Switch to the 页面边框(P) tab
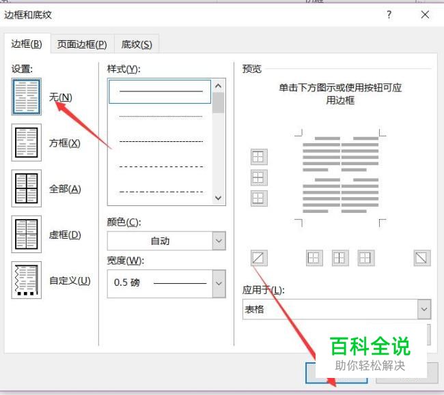 (82, 44)
